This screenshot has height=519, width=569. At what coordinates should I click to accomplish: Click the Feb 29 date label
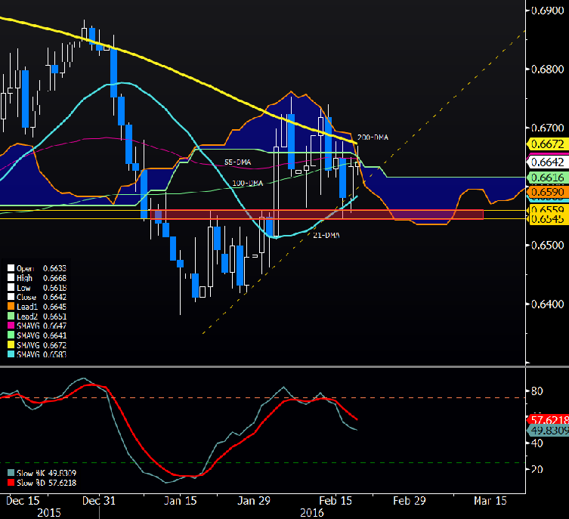point(410,501)
